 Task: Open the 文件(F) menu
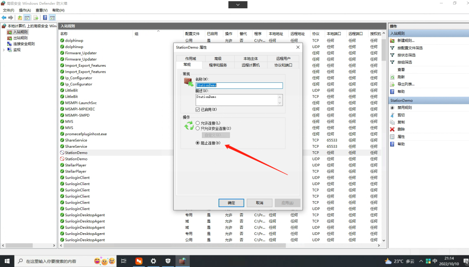(x=8, y=10)
